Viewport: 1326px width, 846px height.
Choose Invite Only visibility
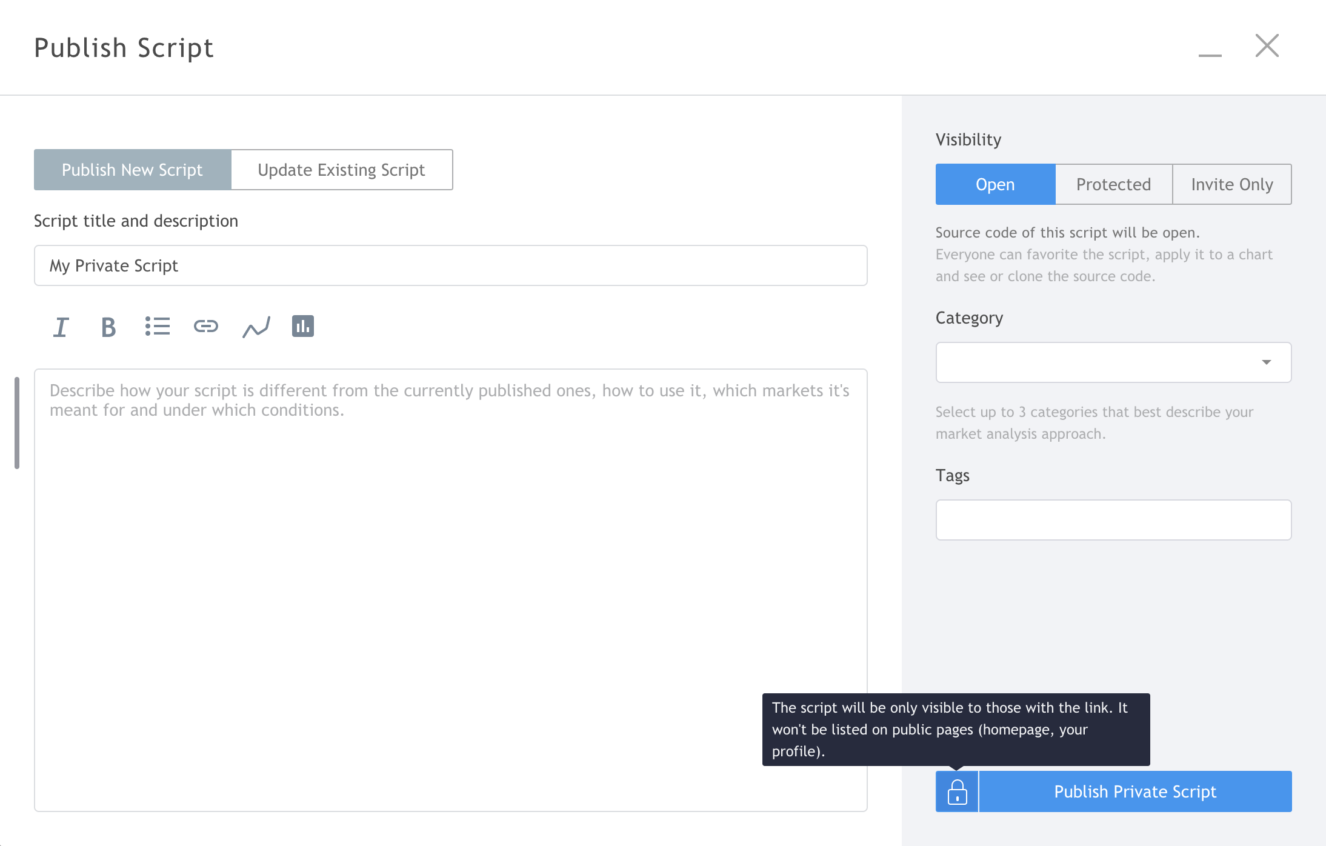tap(1231, 184)
